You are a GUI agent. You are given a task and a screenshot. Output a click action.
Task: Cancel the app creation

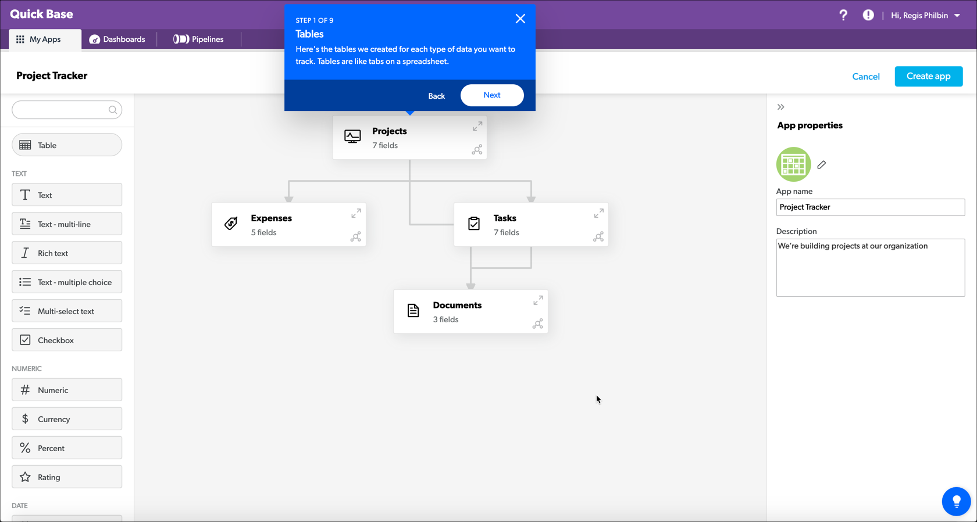(865, 77)
